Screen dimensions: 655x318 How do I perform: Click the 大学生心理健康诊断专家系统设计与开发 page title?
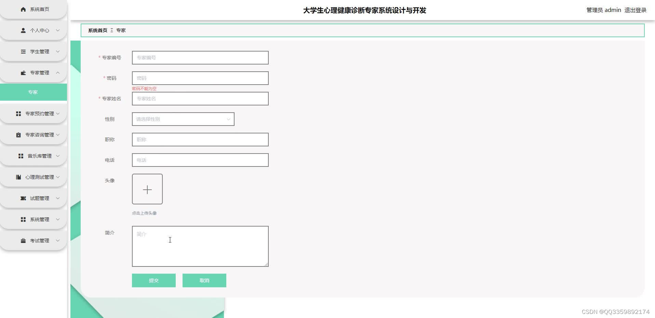coord(364,10)
